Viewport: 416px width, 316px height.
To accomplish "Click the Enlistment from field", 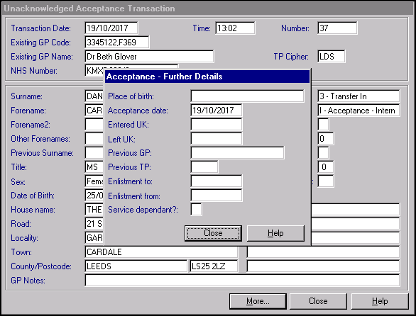I will pyautogui.click(x=217, y=196).
